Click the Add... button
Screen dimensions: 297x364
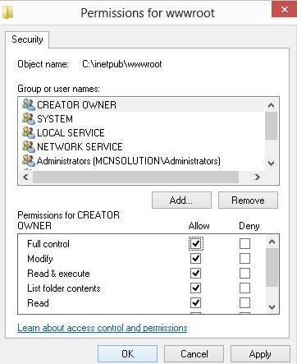click(x=181, y=200)
